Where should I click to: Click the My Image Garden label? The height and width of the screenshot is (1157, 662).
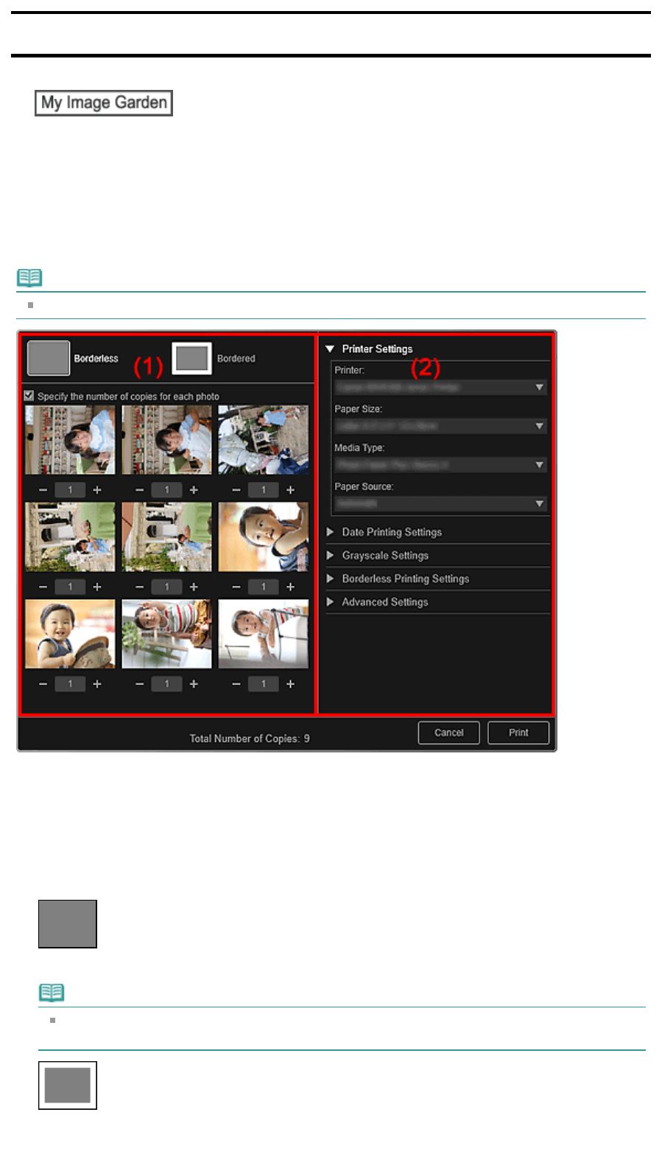[104, 103]
